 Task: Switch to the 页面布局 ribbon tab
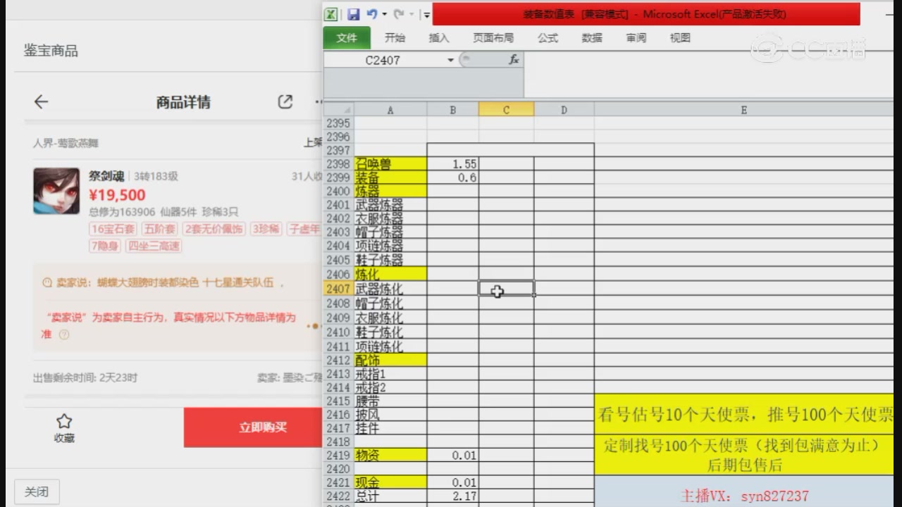coord(493,38)
